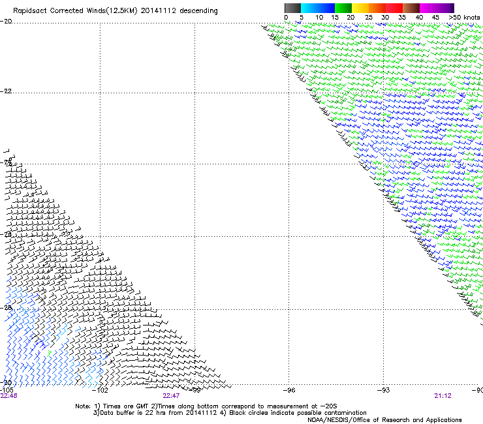Click the purple '21:12' time label

click(443, 396)
